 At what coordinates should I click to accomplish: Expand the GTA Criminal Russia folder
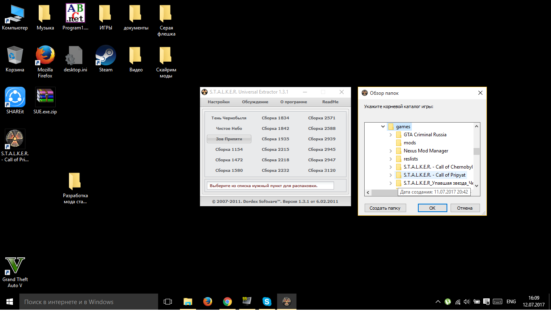coord(390,135)
